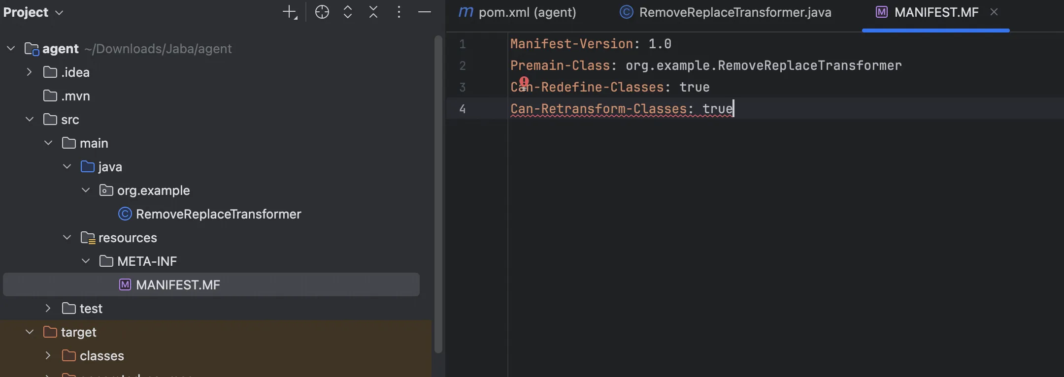
Task: Click the red error bulb on line 3
Action: pos(524,81)
